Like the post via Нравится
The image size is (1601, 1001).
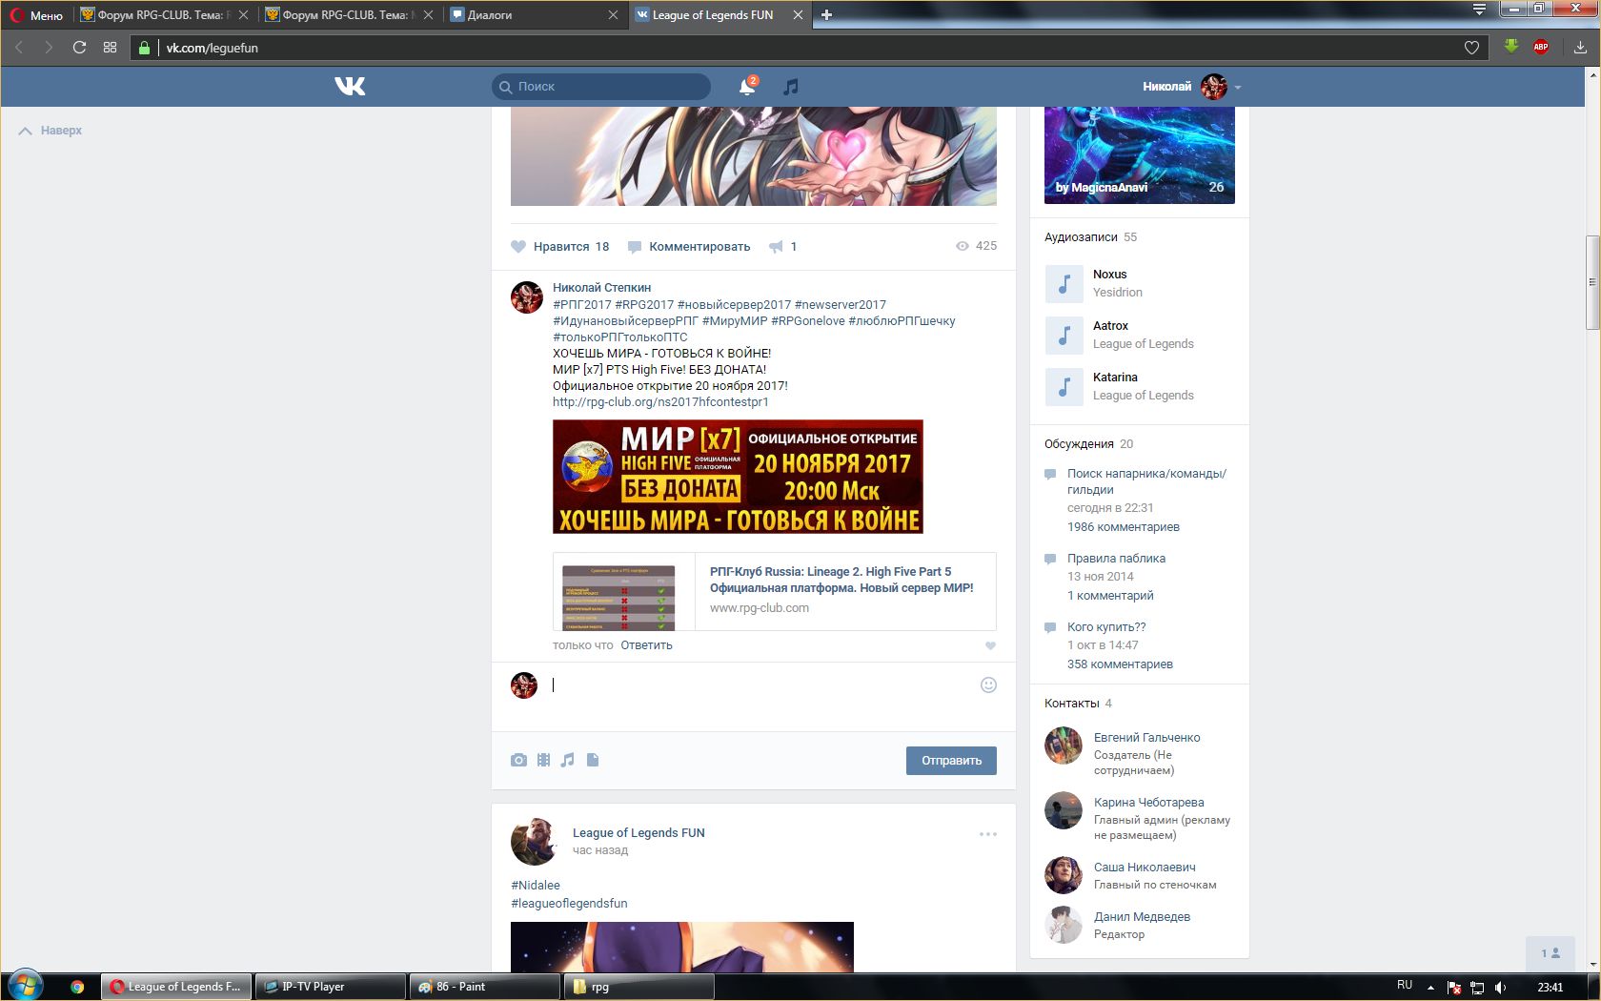560,247
